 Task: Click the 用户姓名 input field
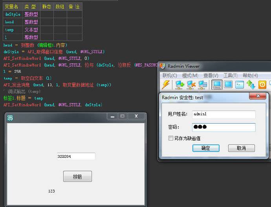coord(223,114)
